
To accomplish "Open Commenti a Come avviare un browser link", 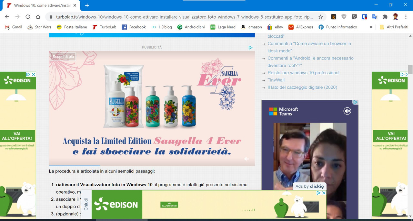I will 309,47.
